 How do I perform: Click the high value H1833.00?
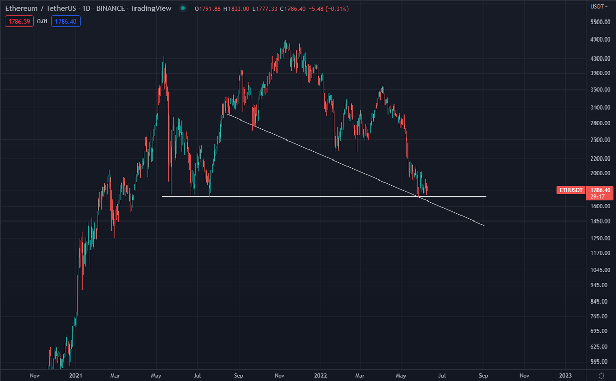[x=236, y=8]
